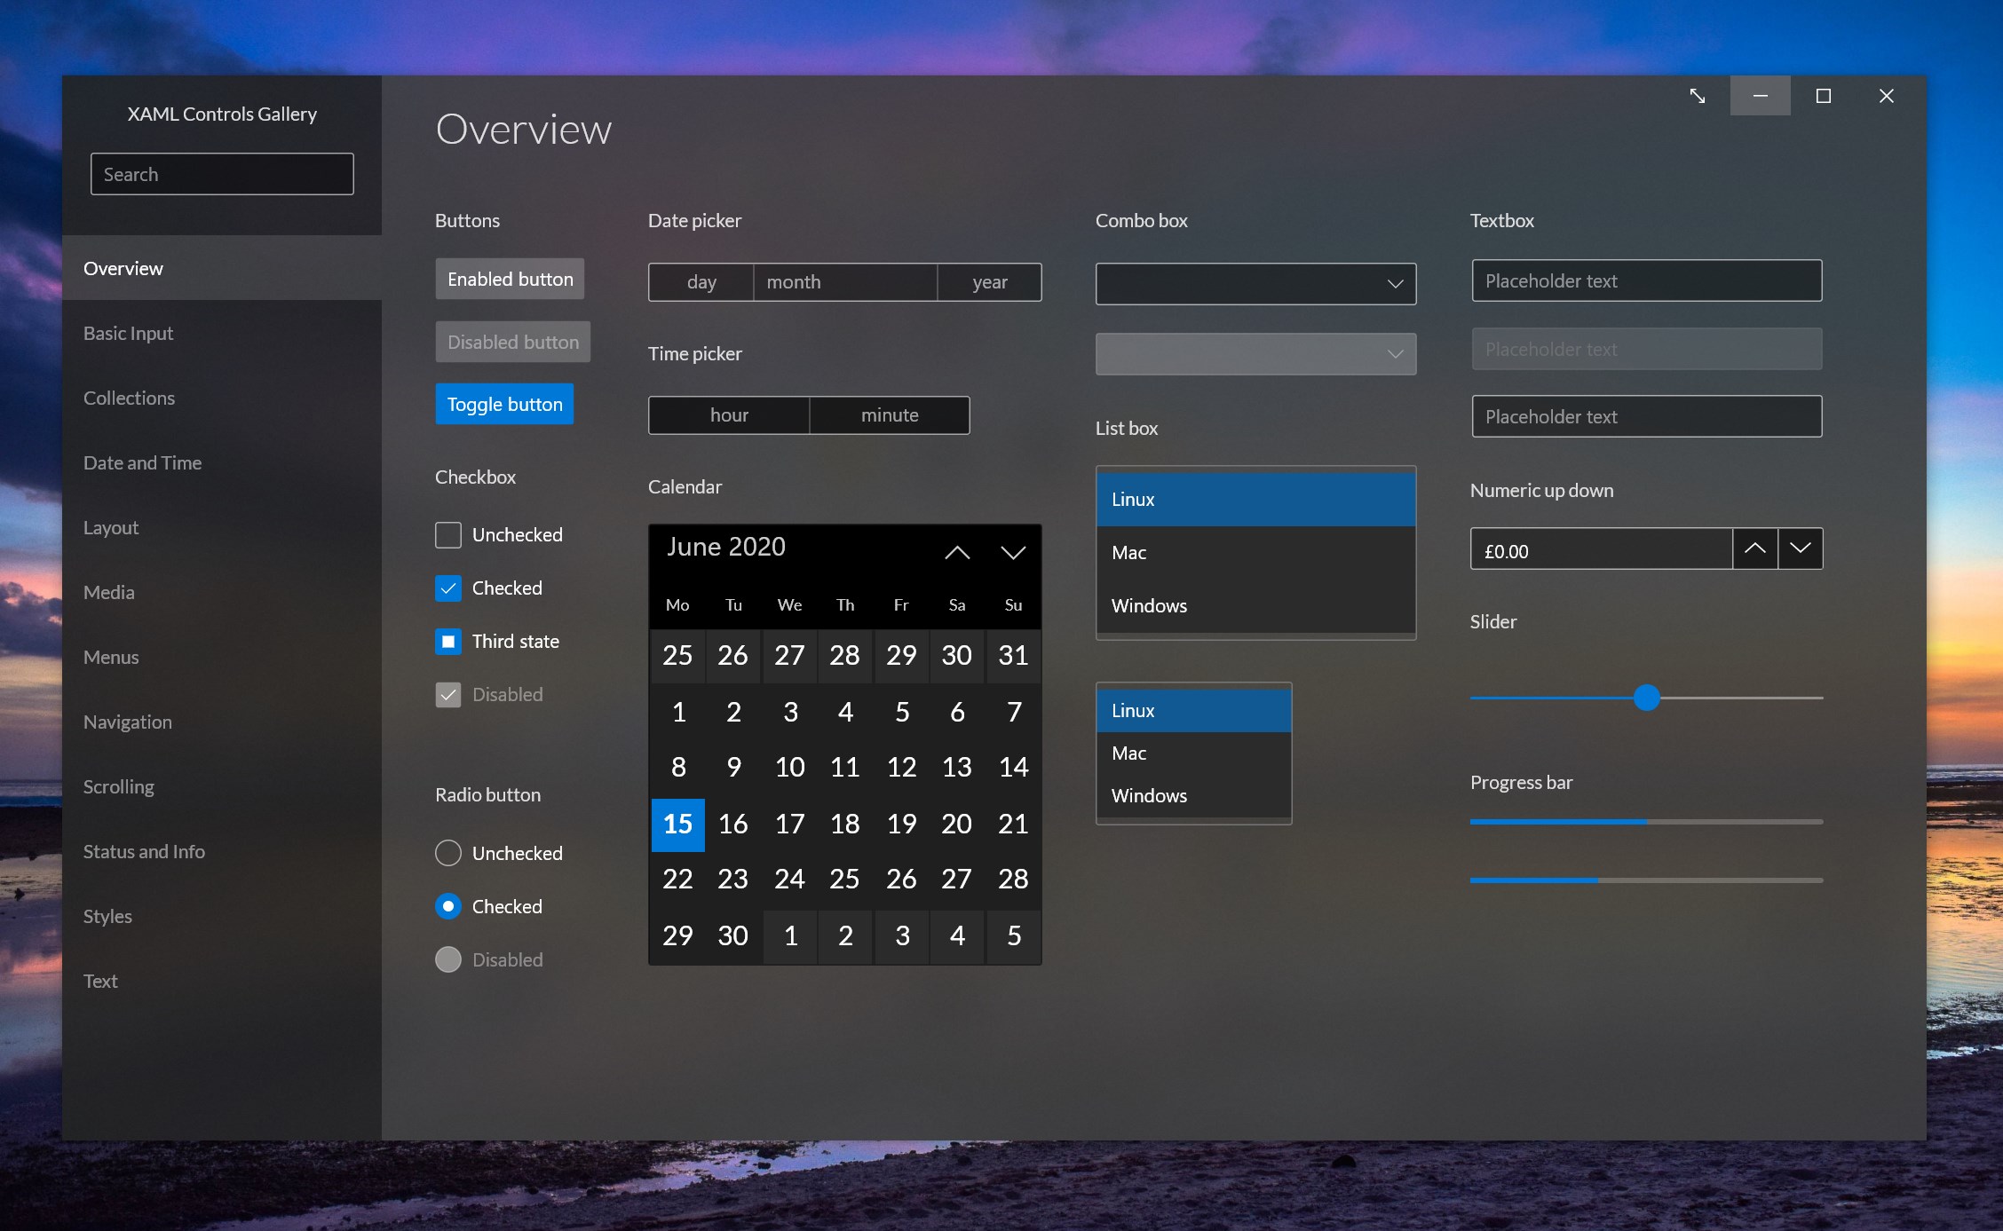
Task: Open the hour field of time picker
Action: pyautogui.click(x=729, y=415)
